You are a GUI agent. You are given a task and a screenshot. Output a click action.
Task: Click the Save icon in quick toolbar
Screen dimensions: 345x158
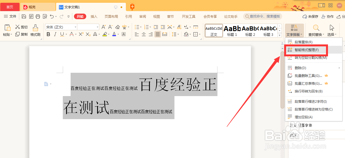(x=24, y=16)
